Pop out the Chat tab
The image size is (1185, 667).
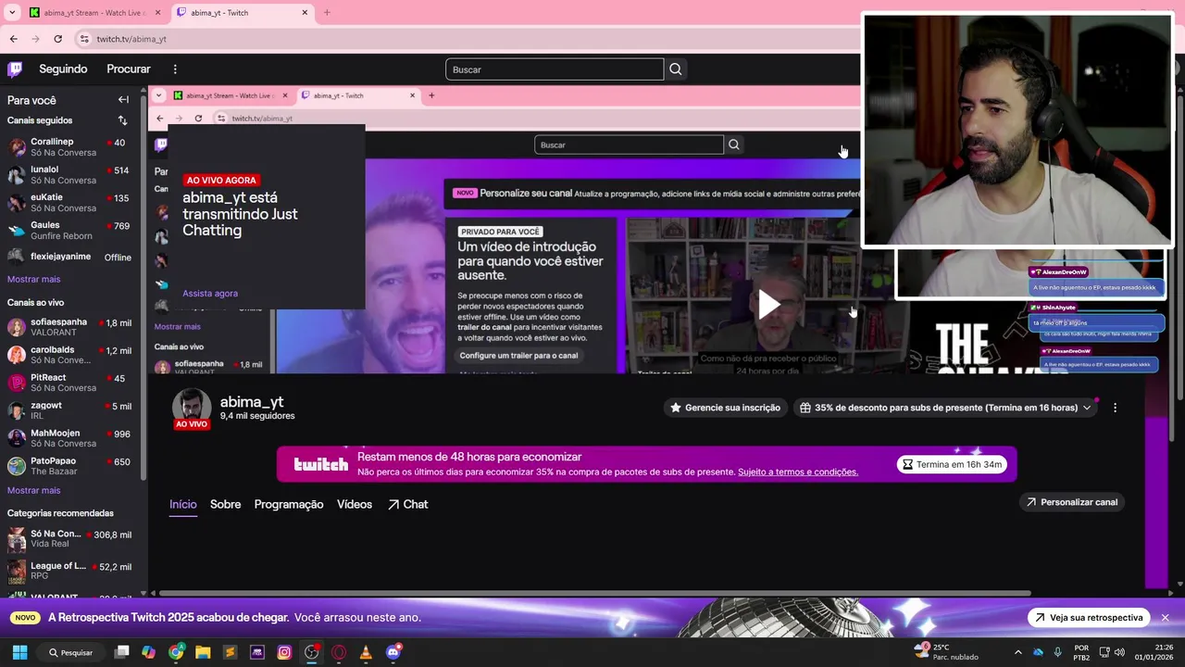[407, 504]
